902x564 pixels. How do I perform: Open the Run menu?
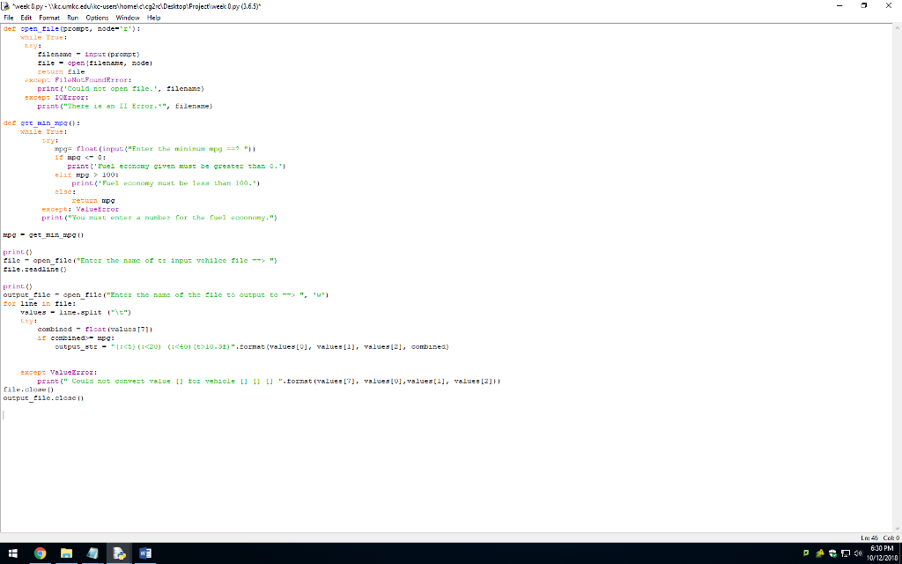click(x=70, y=17)
